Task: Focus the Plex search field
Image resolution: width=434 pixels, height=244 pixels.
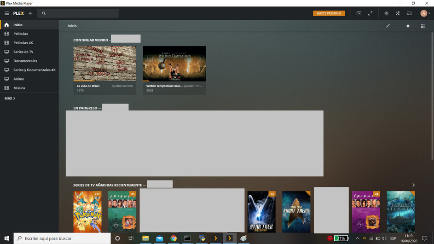Action: tap(78, 13)
